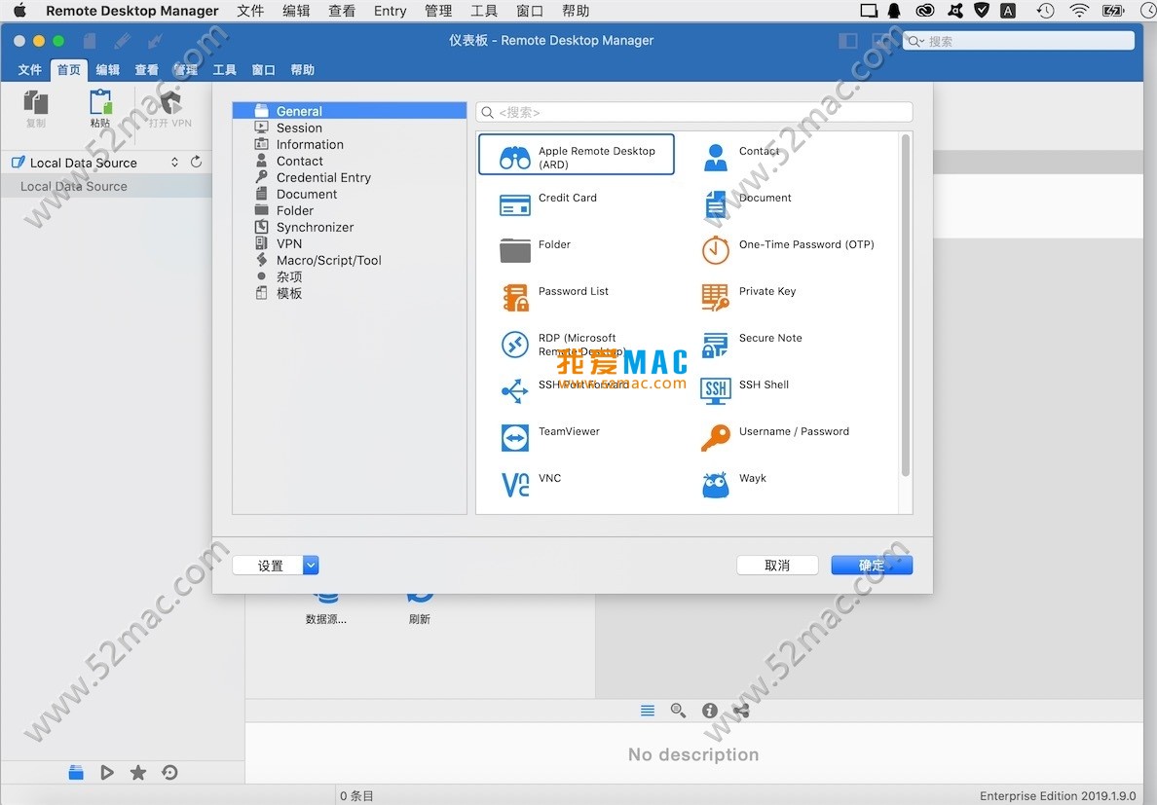1157x805 pixels.
Task: Click the entry type search field
Action: pyautogui.click(x=693, y=113)
